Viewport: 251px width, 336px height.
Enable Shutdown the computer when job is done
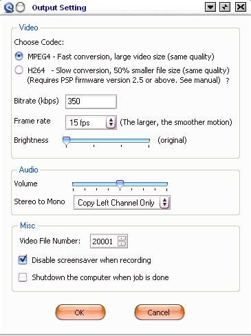pyautogui.click(x=23, y=277)
